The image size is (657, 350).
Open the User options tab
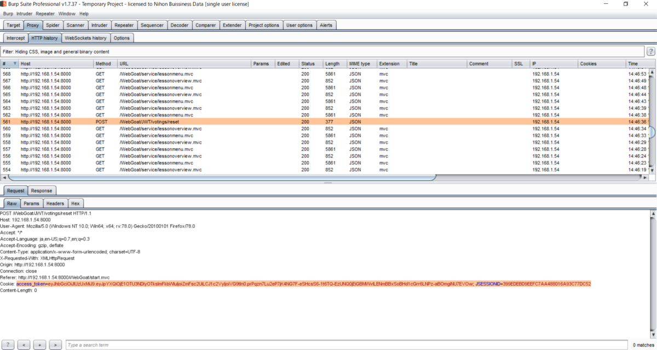pyautogui.click(x=299, y=25)
